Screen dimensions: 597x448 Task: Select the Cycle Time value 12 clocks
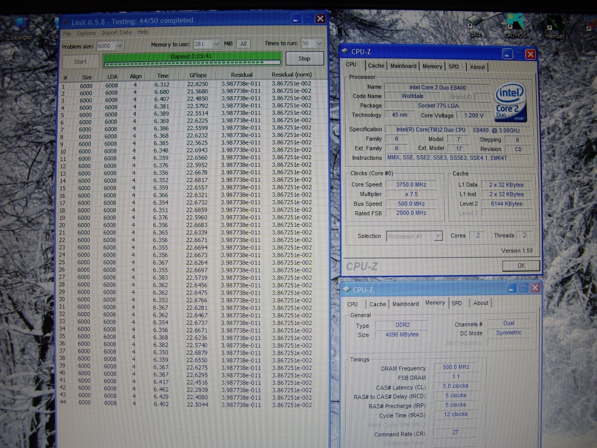tap(455, 414)
